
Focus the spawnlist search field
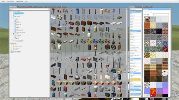[x=29, y=9]
